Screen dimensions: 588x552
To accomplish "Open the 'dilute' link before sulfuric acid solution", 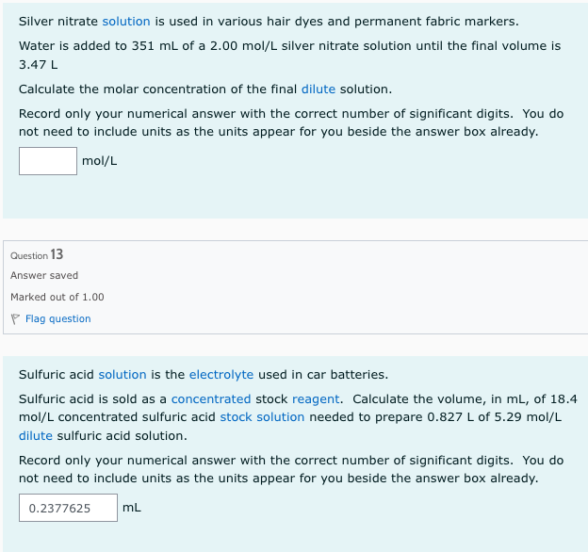I will point(36,435).
